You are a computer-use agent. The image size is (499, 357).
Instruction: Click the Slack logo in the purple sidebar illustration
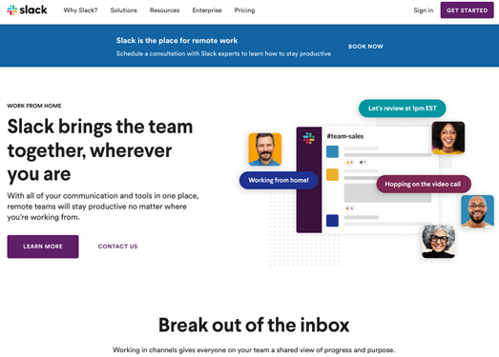(x=309, y=138)
